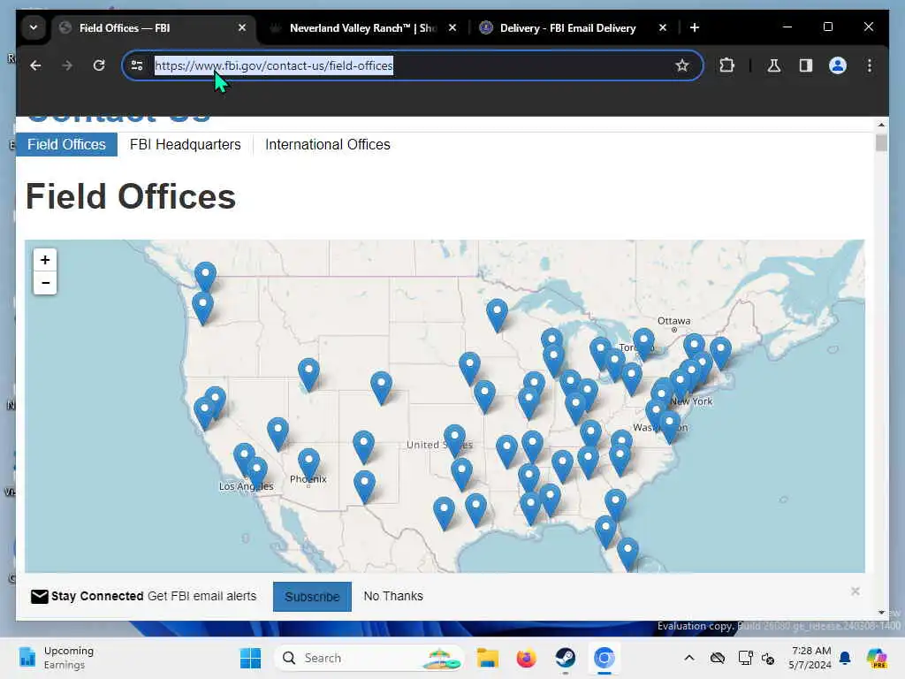
Task: Toggle the browser side panel icon
Action: point(806,65)
